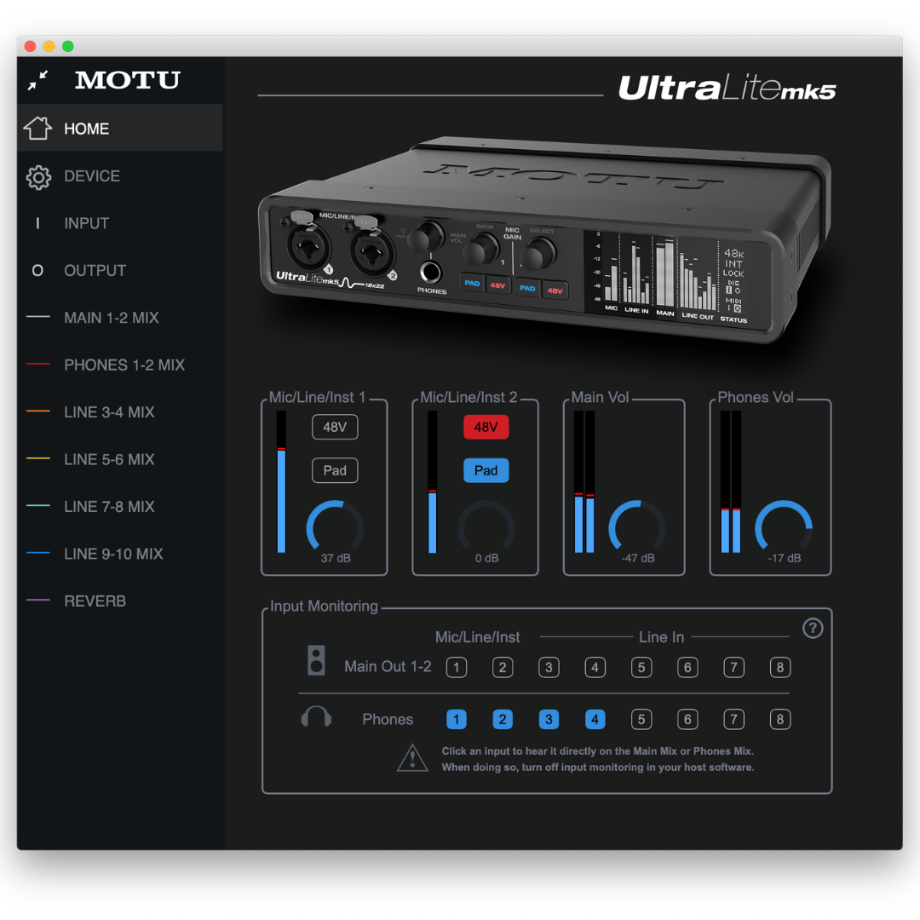
Task: Click the 'Line In' column heading
Action: (661, 637)
